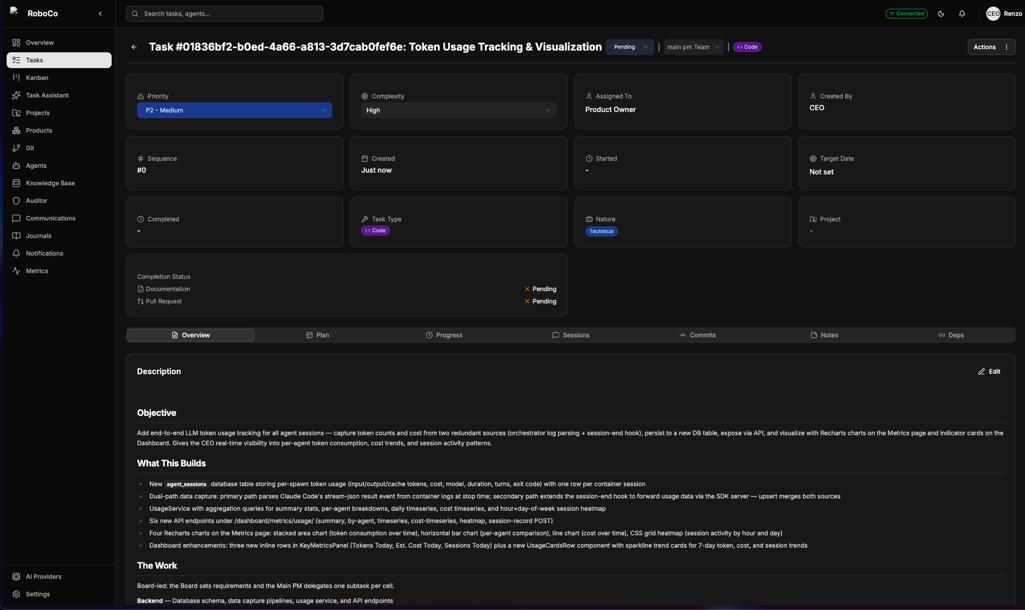Open the Priority P2 - Medium dropdown
Viewport: 1025px width, 610px height.
click(234, 110)
